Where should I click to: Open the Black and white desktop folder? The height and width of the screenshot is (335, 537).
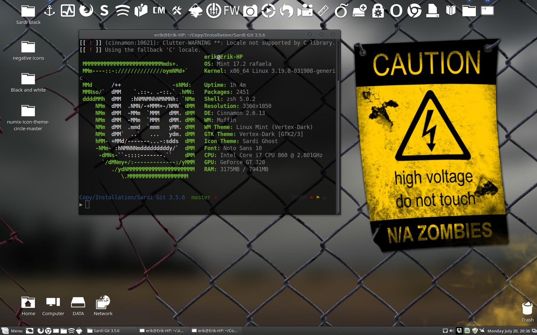point(28,83)
